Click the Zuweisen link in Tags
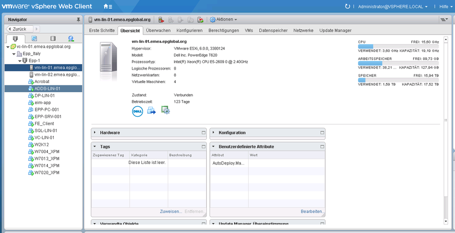This screenshot has width=455, height=233. [x=171, y=212]
